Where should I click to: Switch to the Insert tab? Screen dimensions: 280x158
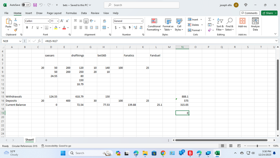[29, 13]
